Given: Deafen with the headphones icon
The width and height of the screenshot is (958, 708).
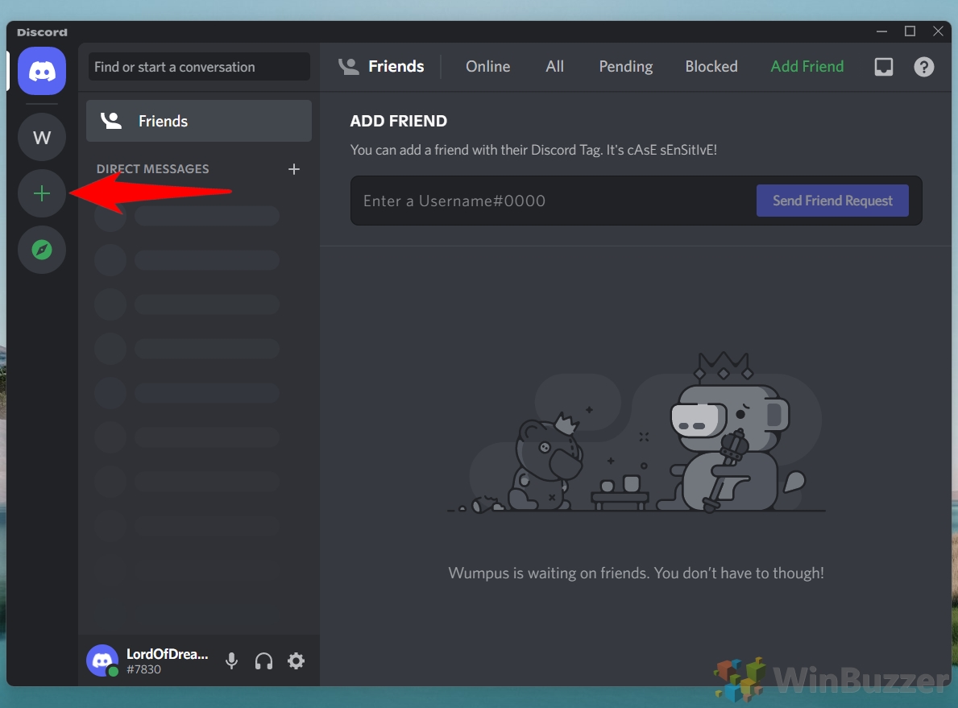Looking at the screenshot, I should tap(264, 660).
